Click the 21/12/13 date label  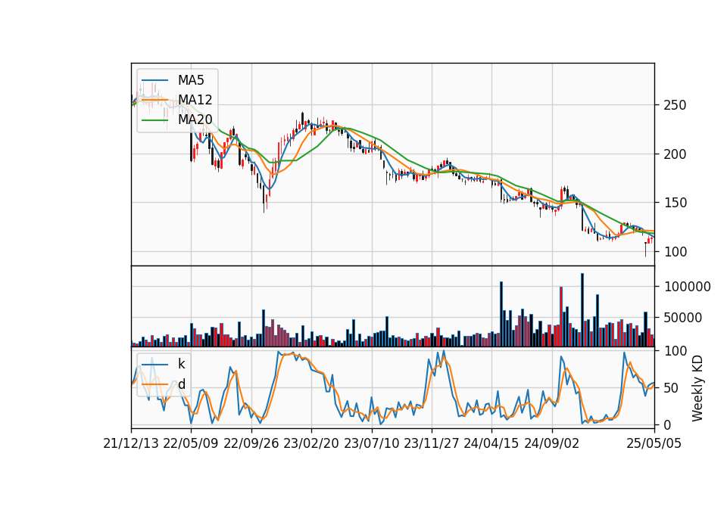(x=131, y=443)
